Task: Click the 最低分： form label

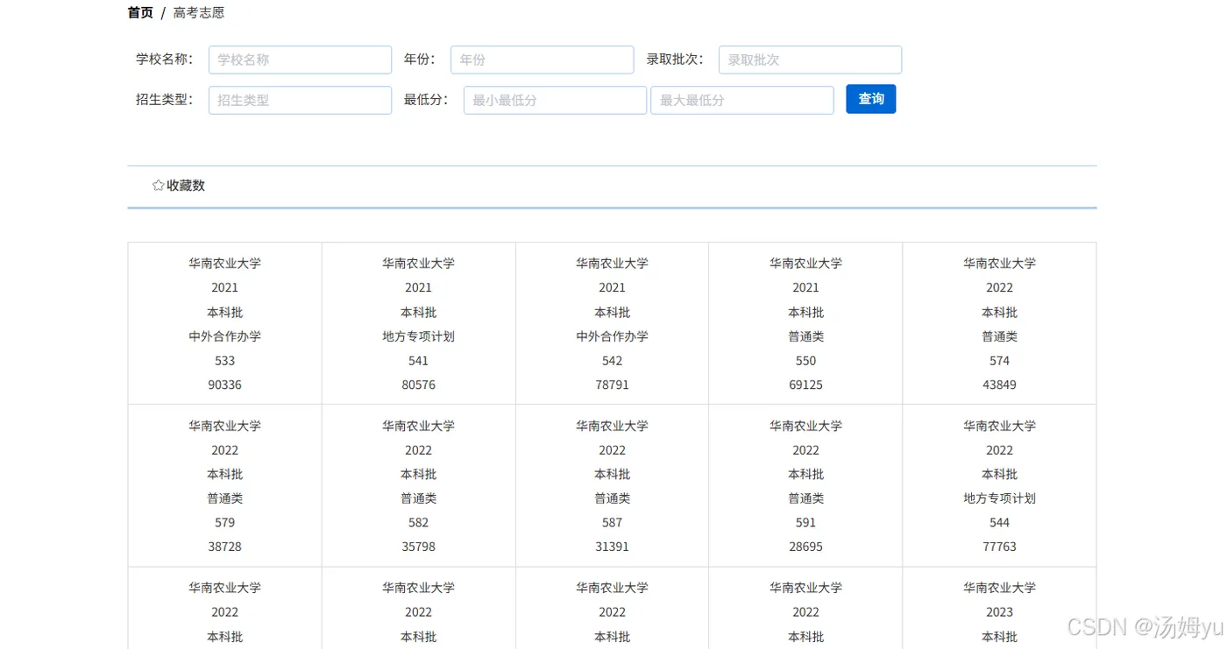Action: click(426, 99)
